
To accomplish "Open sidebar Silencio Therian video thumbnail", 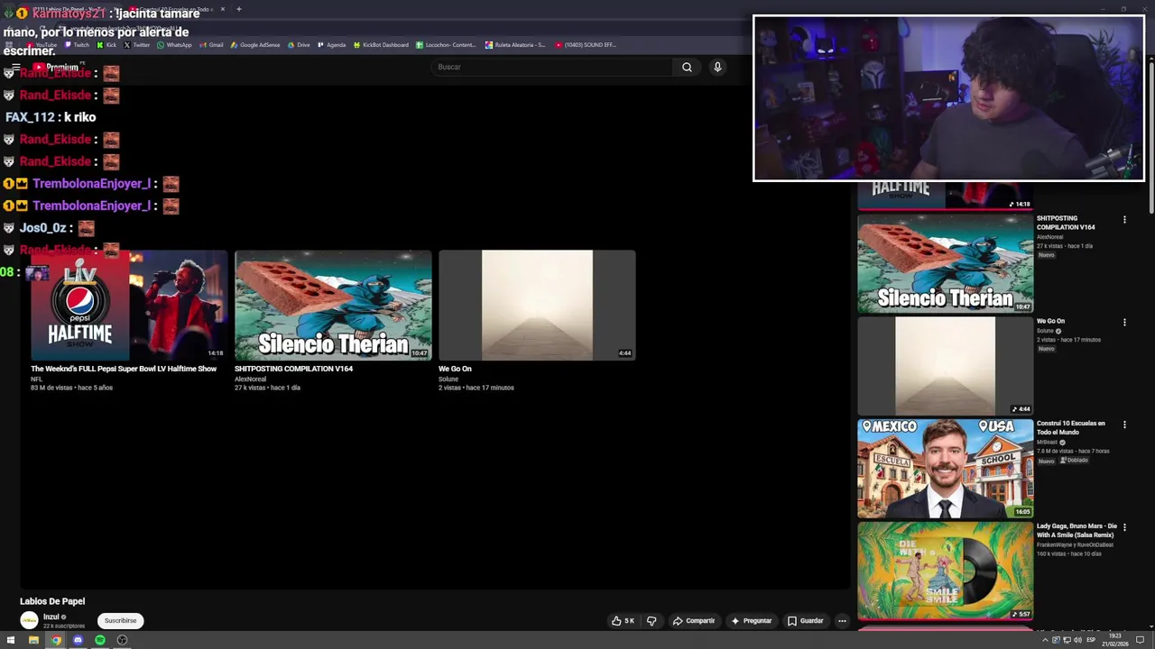I will click(x=945, y=263).
